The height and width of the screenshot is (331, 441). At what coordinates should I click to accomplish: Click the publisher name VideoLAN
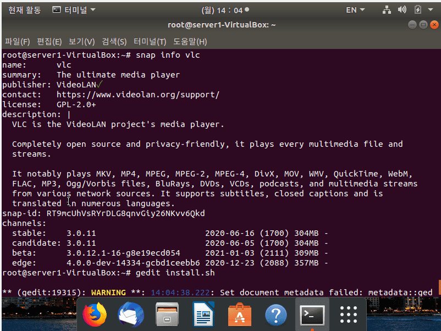[x=76, y=85]
